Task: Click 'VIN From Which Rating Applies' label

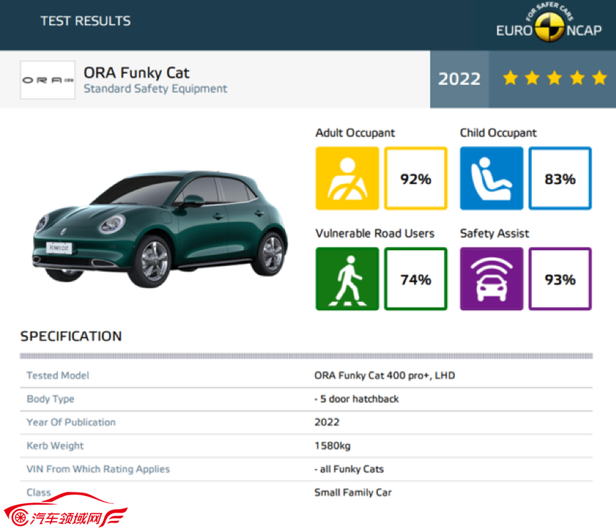Action: tap(98, 469)
